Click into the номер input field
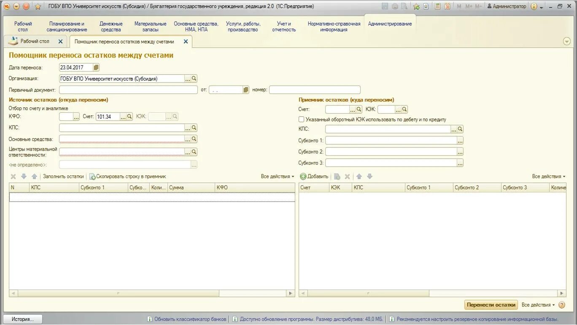Viewport: 577px width, 325px height. pyautogui.click(x=315, y=90)
